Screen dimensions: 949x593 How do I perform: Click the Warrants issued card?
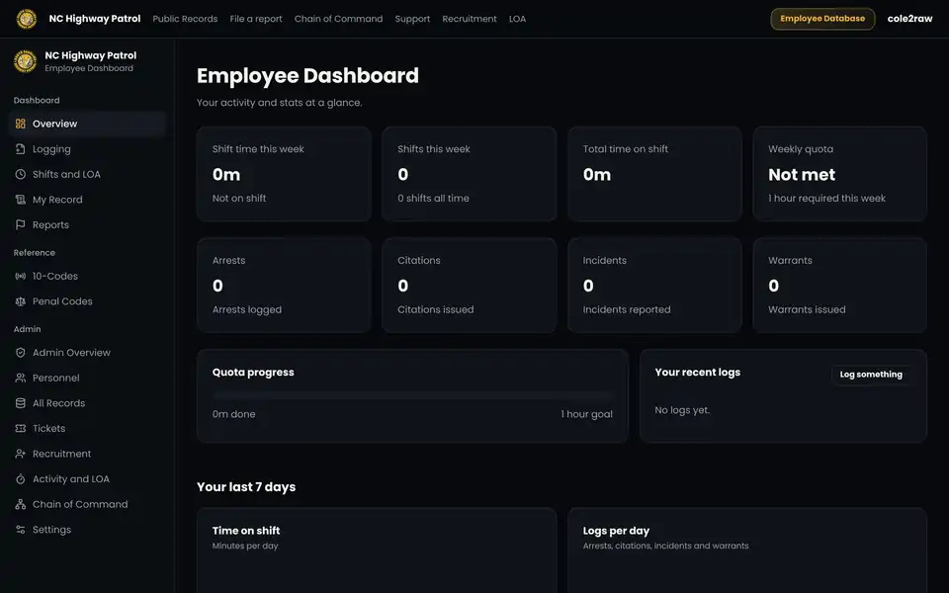[x=839, y=285]
